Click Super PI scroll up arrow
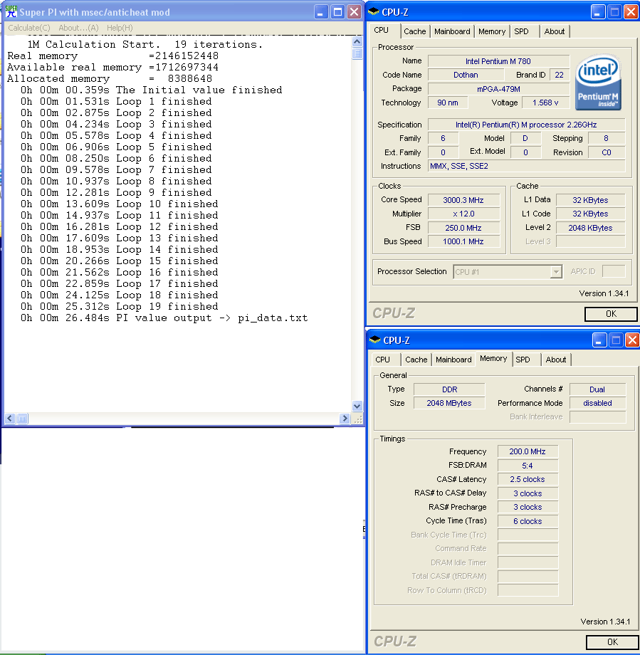This screenshot has width=640, height=655. pos(357,41)
